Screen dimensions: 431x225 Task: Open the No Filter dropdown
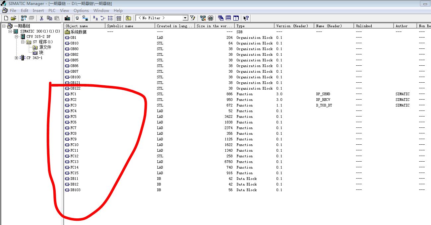185,18
